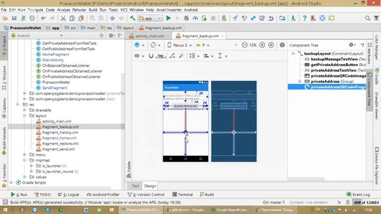
Task: Select MainActivity class in project tree
Action: [x=53, y=60]
